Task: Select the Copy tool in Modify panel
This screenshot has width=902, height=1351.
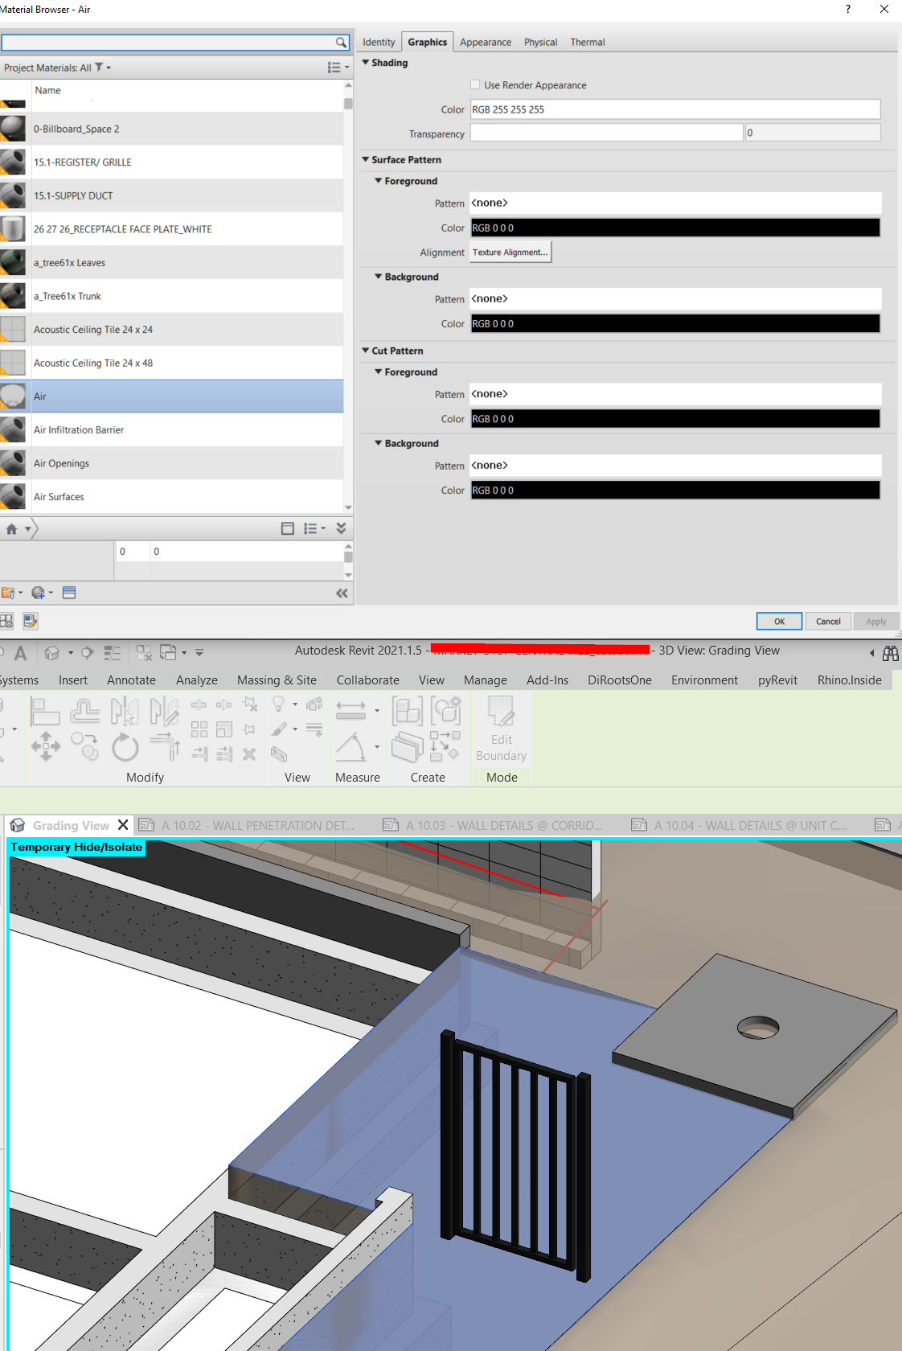Action: (85, 746)
